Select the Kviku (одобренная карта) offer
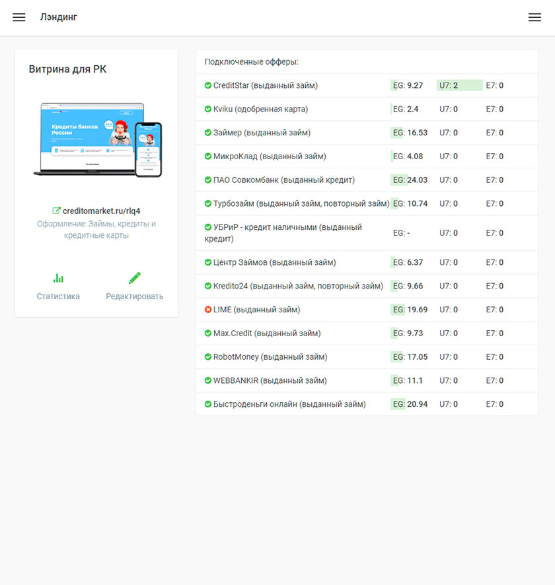555x585 pixels. [260, 109]
